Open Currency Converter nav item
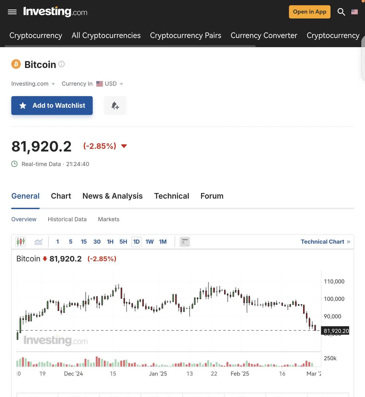The height and width of the screenshot is (397, 365). pyautogui.click(x=264, y=35)
